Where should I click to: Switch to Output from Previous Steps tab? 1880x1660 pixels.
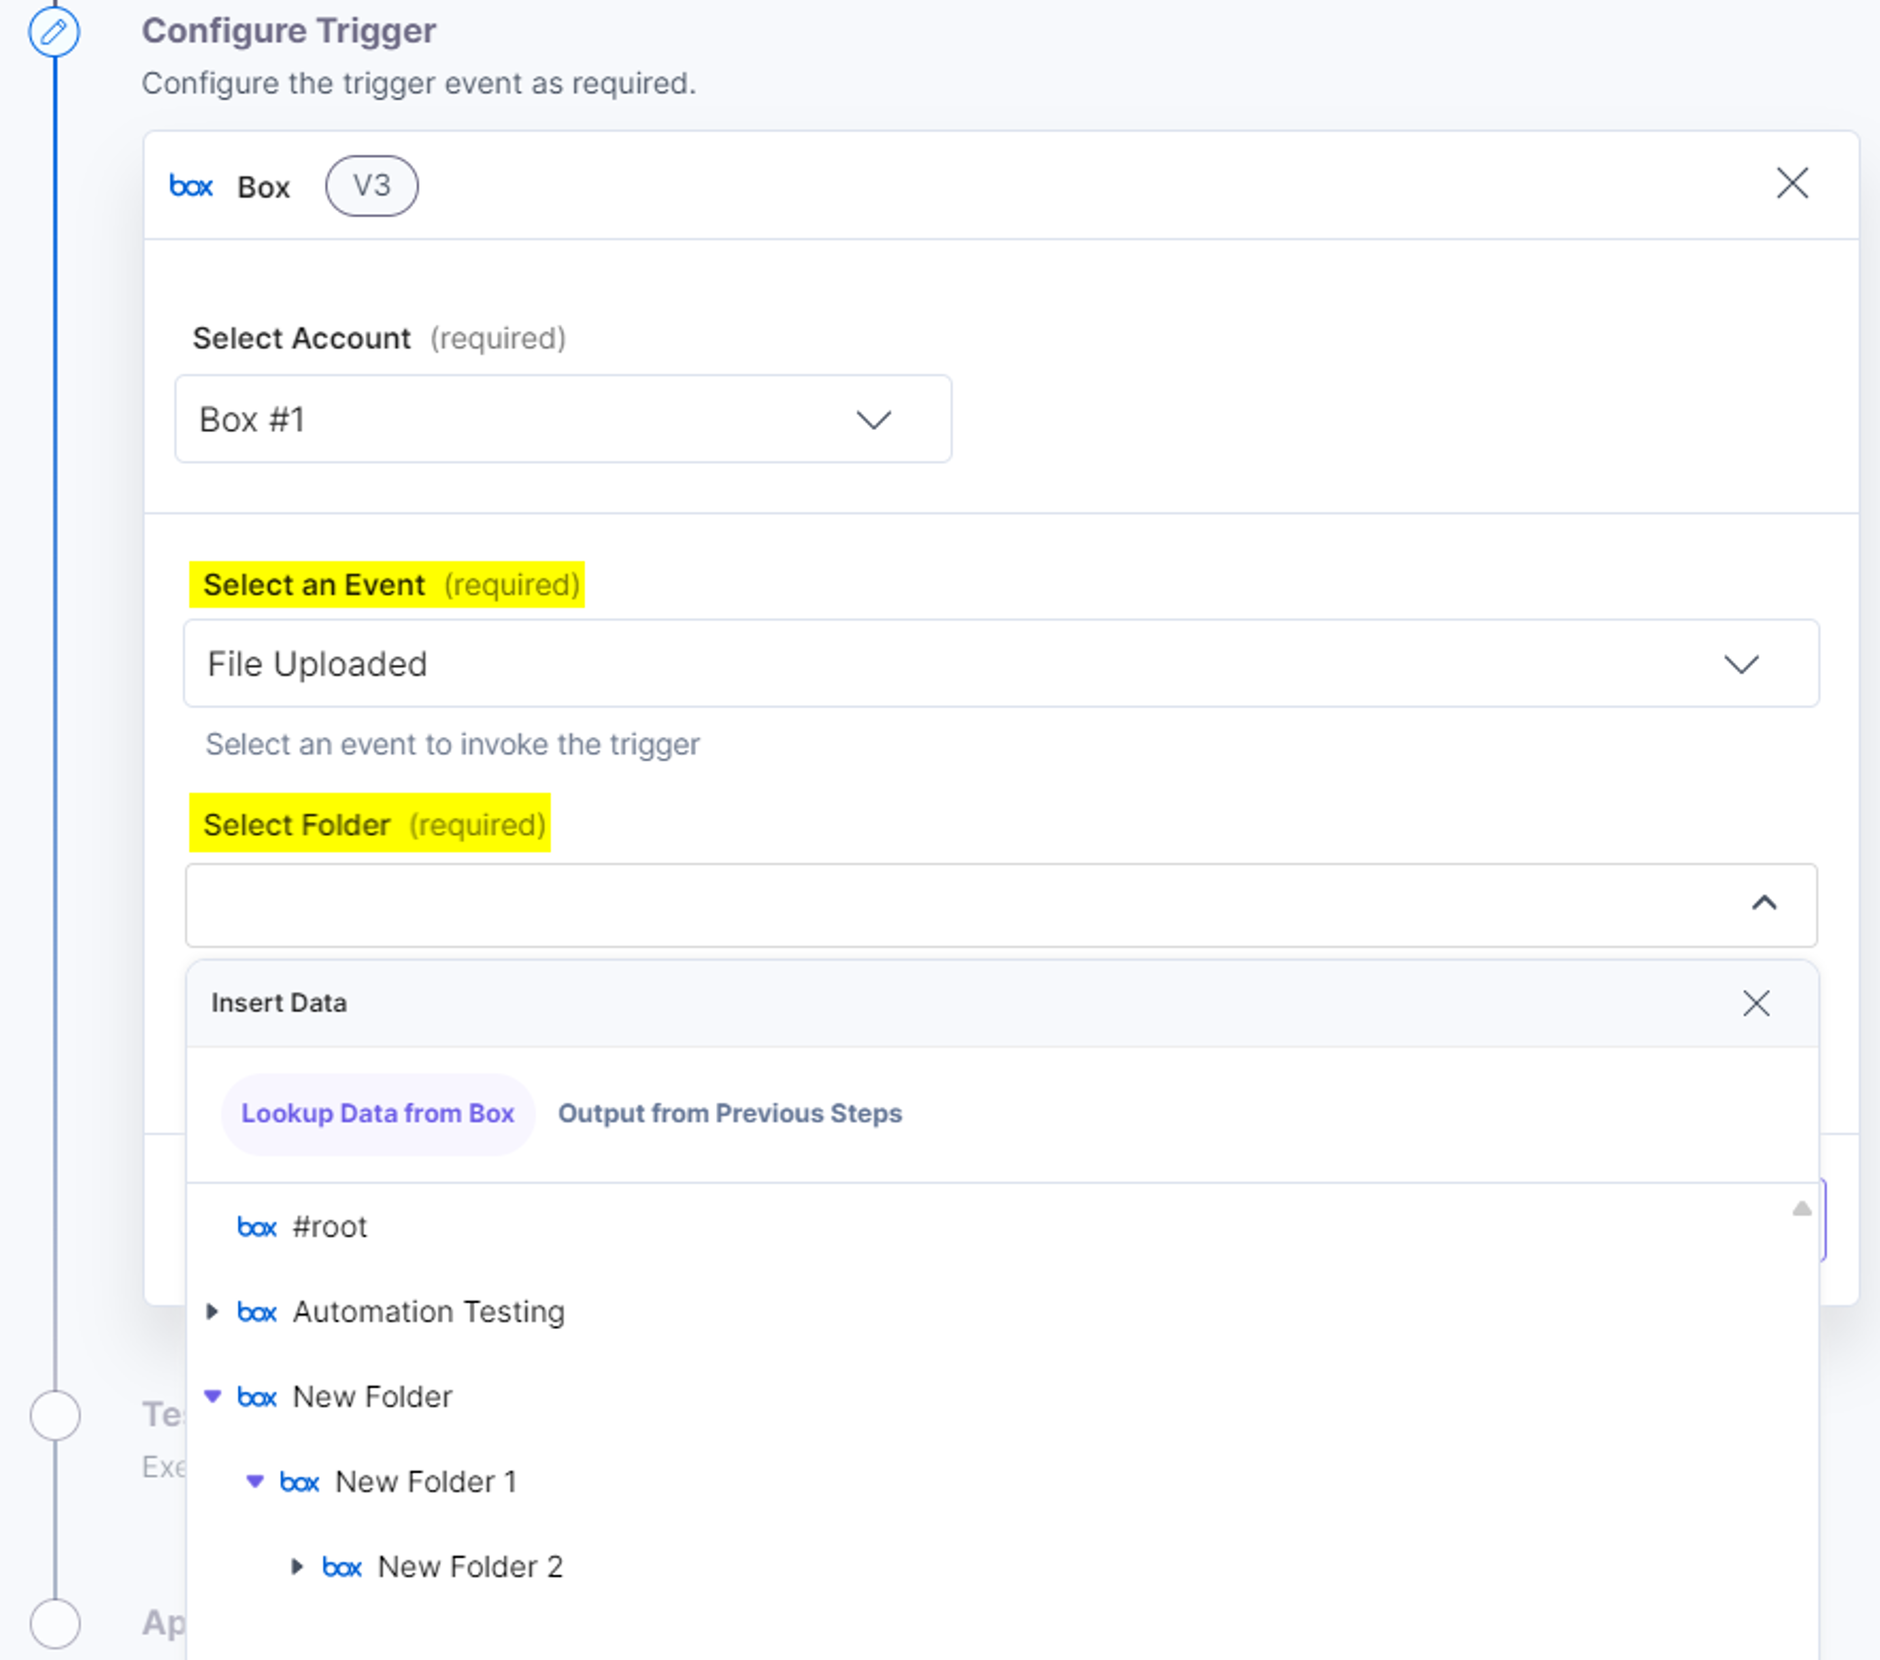click(x=730, y=1113)
